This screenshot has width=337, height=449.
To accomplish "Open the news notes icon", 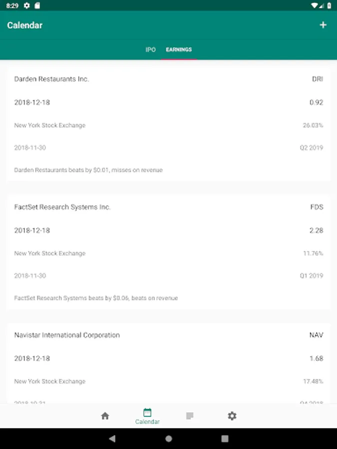I will tap(190, 416).
